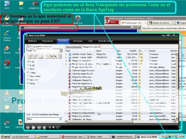186x139 pixels.
Task: Switch to the Descargas tab in Ares
Action: 77,40
